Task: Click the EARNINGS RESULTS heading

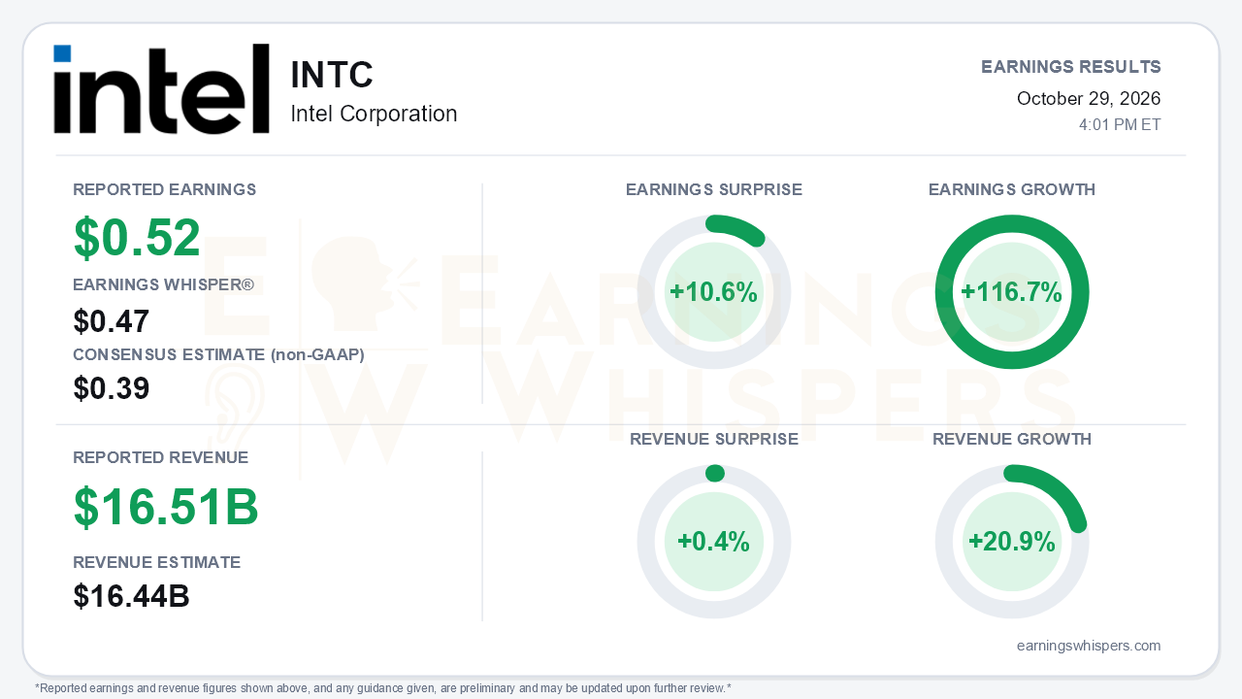Action: (1071, 67)
